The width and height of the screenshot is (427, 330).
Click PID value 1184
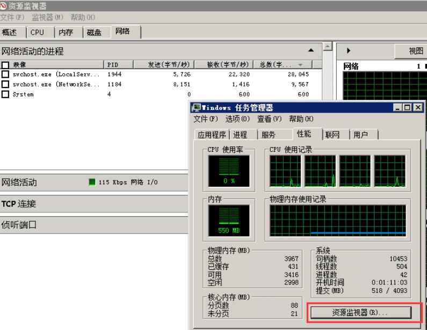[114, 84]
